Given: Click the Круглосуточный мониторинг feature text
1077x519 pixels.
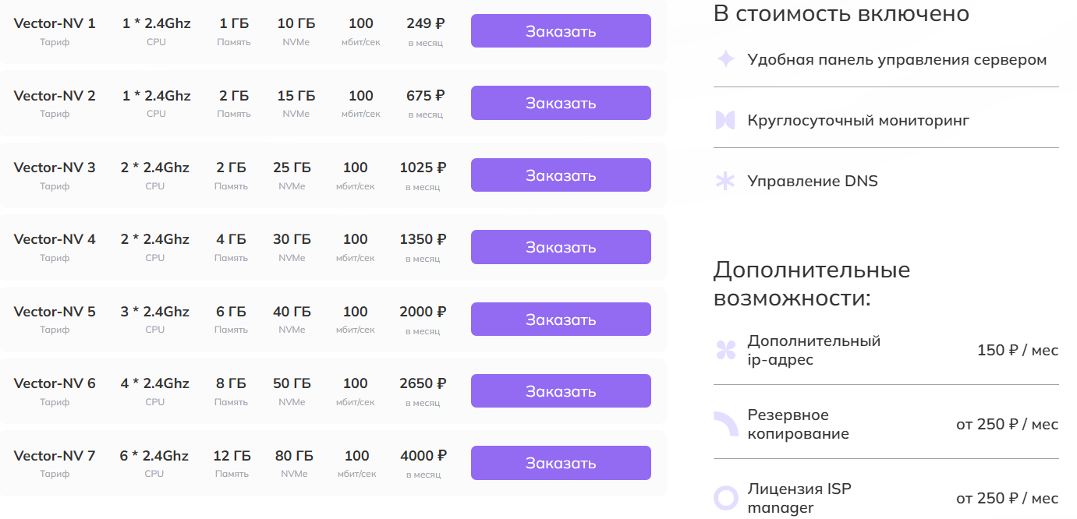Looking at the screenshot, I should 858,121.
